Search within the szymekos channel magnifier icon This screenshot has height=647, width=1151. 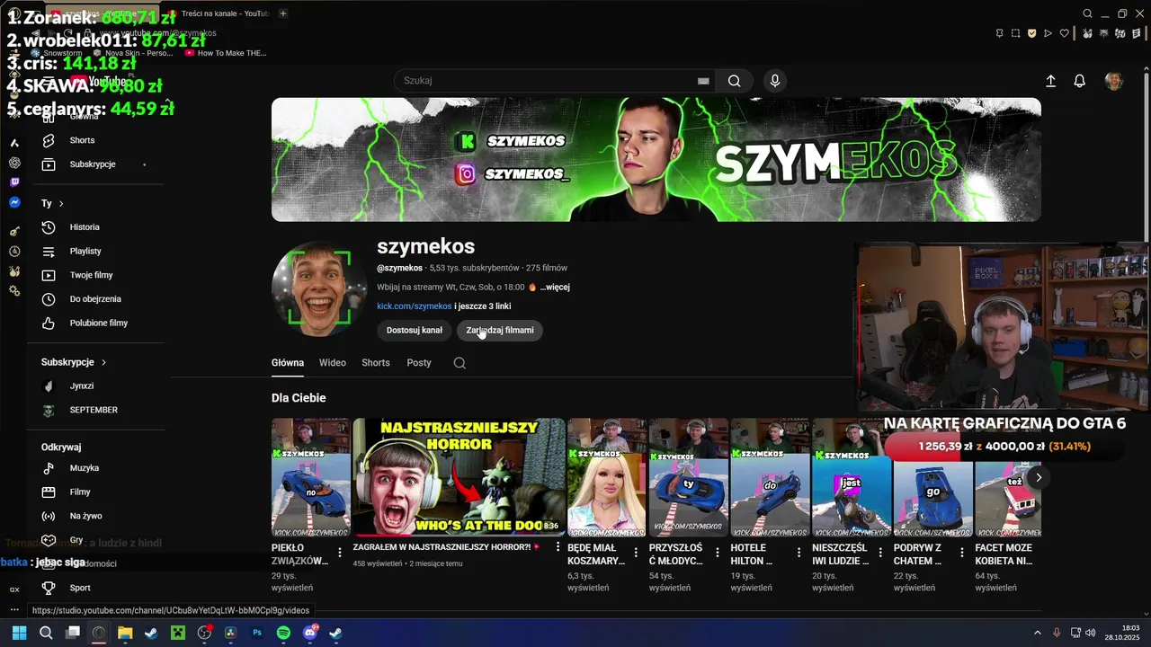pos(460,363)
